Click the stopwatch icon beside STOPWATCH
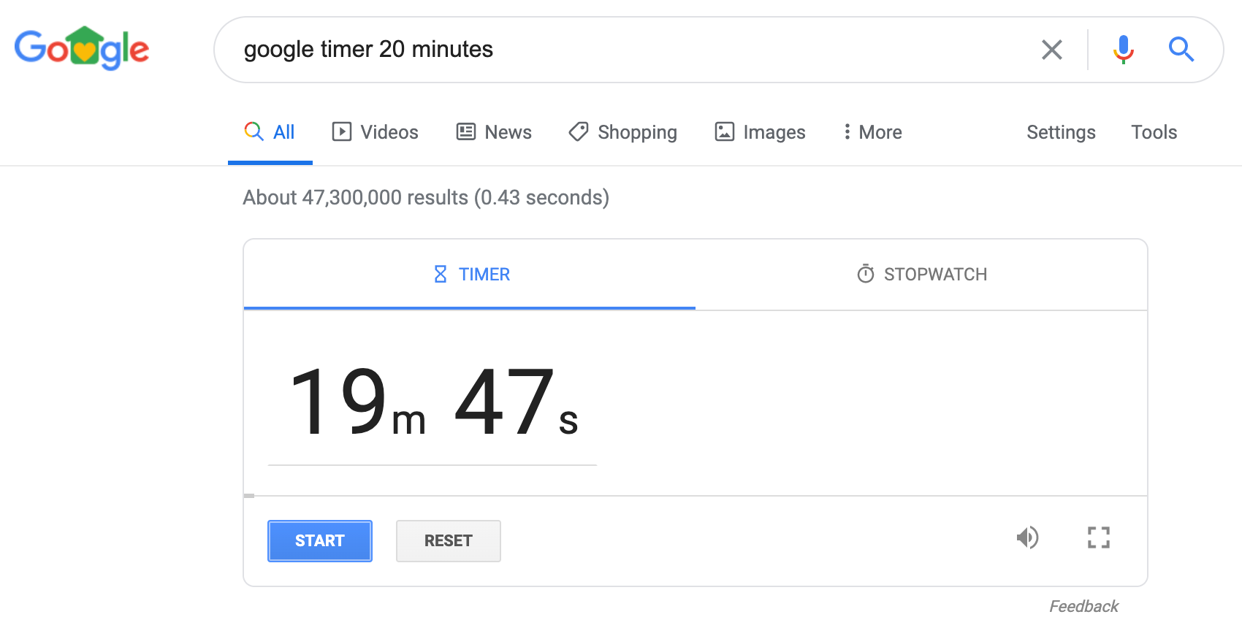This screenshot has width=1242, height=628. (864, 274)
